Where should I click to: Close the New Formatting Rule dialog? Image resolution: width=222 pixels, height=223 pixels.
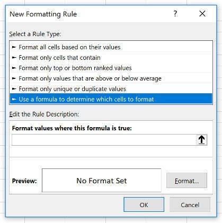click(x=202, y=14)
